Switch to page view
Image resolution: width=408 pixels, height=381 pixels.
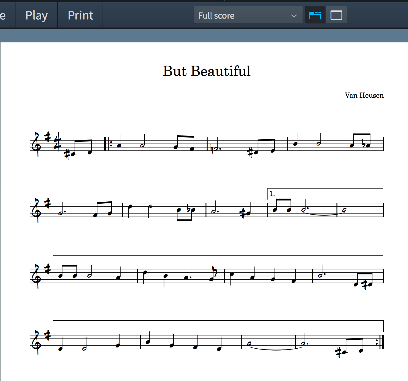(315, 15)
